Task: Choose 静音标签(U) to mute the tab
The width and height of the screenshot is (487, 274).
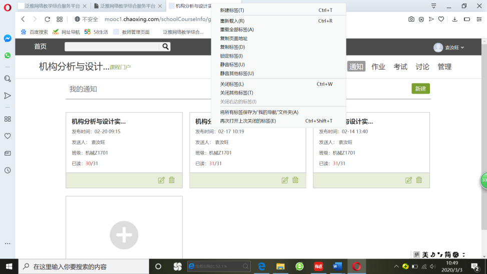Action: pyautogui.click(x=232, y=64)
